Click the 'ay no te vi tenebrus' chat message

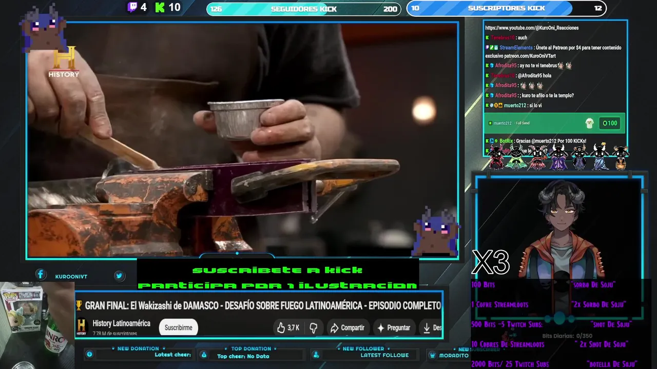tap(538, 66)
